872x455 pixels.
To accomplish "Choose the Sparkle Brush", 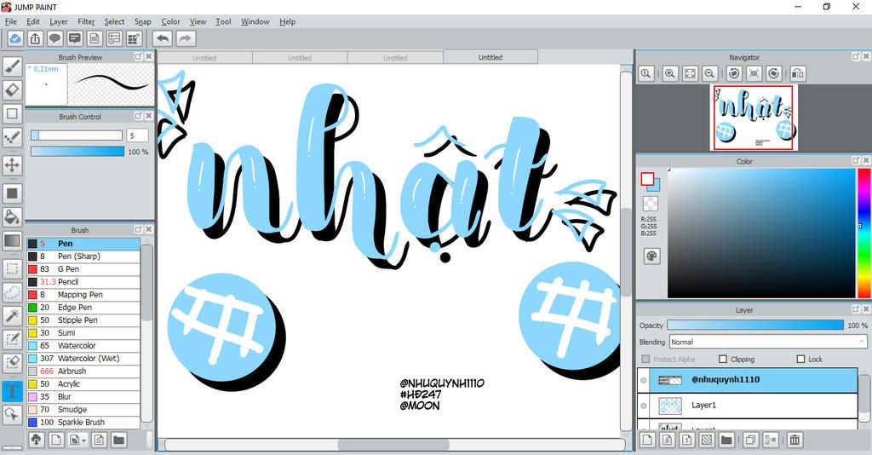I will click(x=83, y=423).
